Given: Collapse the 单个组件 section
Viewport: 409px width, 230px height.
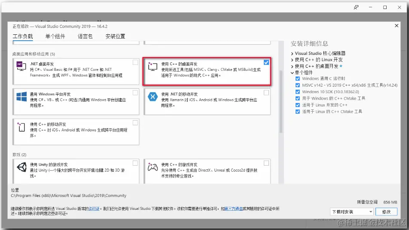Looking at the screenshot, I should 292,73.
